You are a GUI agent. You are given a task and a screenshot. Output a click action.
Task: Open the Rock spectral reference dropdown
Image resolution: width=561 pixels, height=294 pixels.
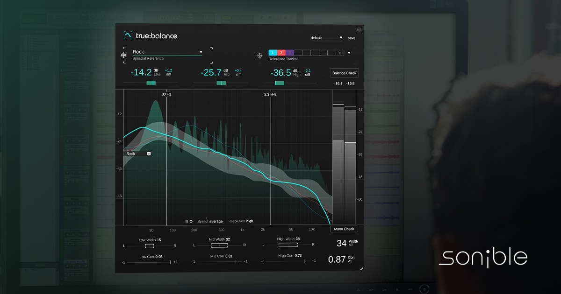201,51
